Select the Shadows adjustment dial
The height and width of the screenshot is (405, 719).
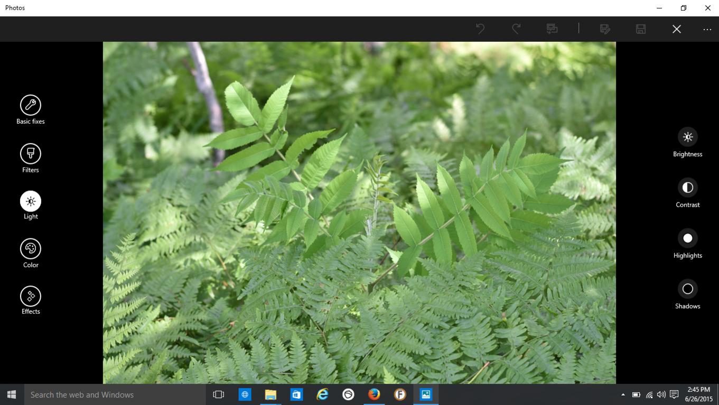tap(687, 289)
